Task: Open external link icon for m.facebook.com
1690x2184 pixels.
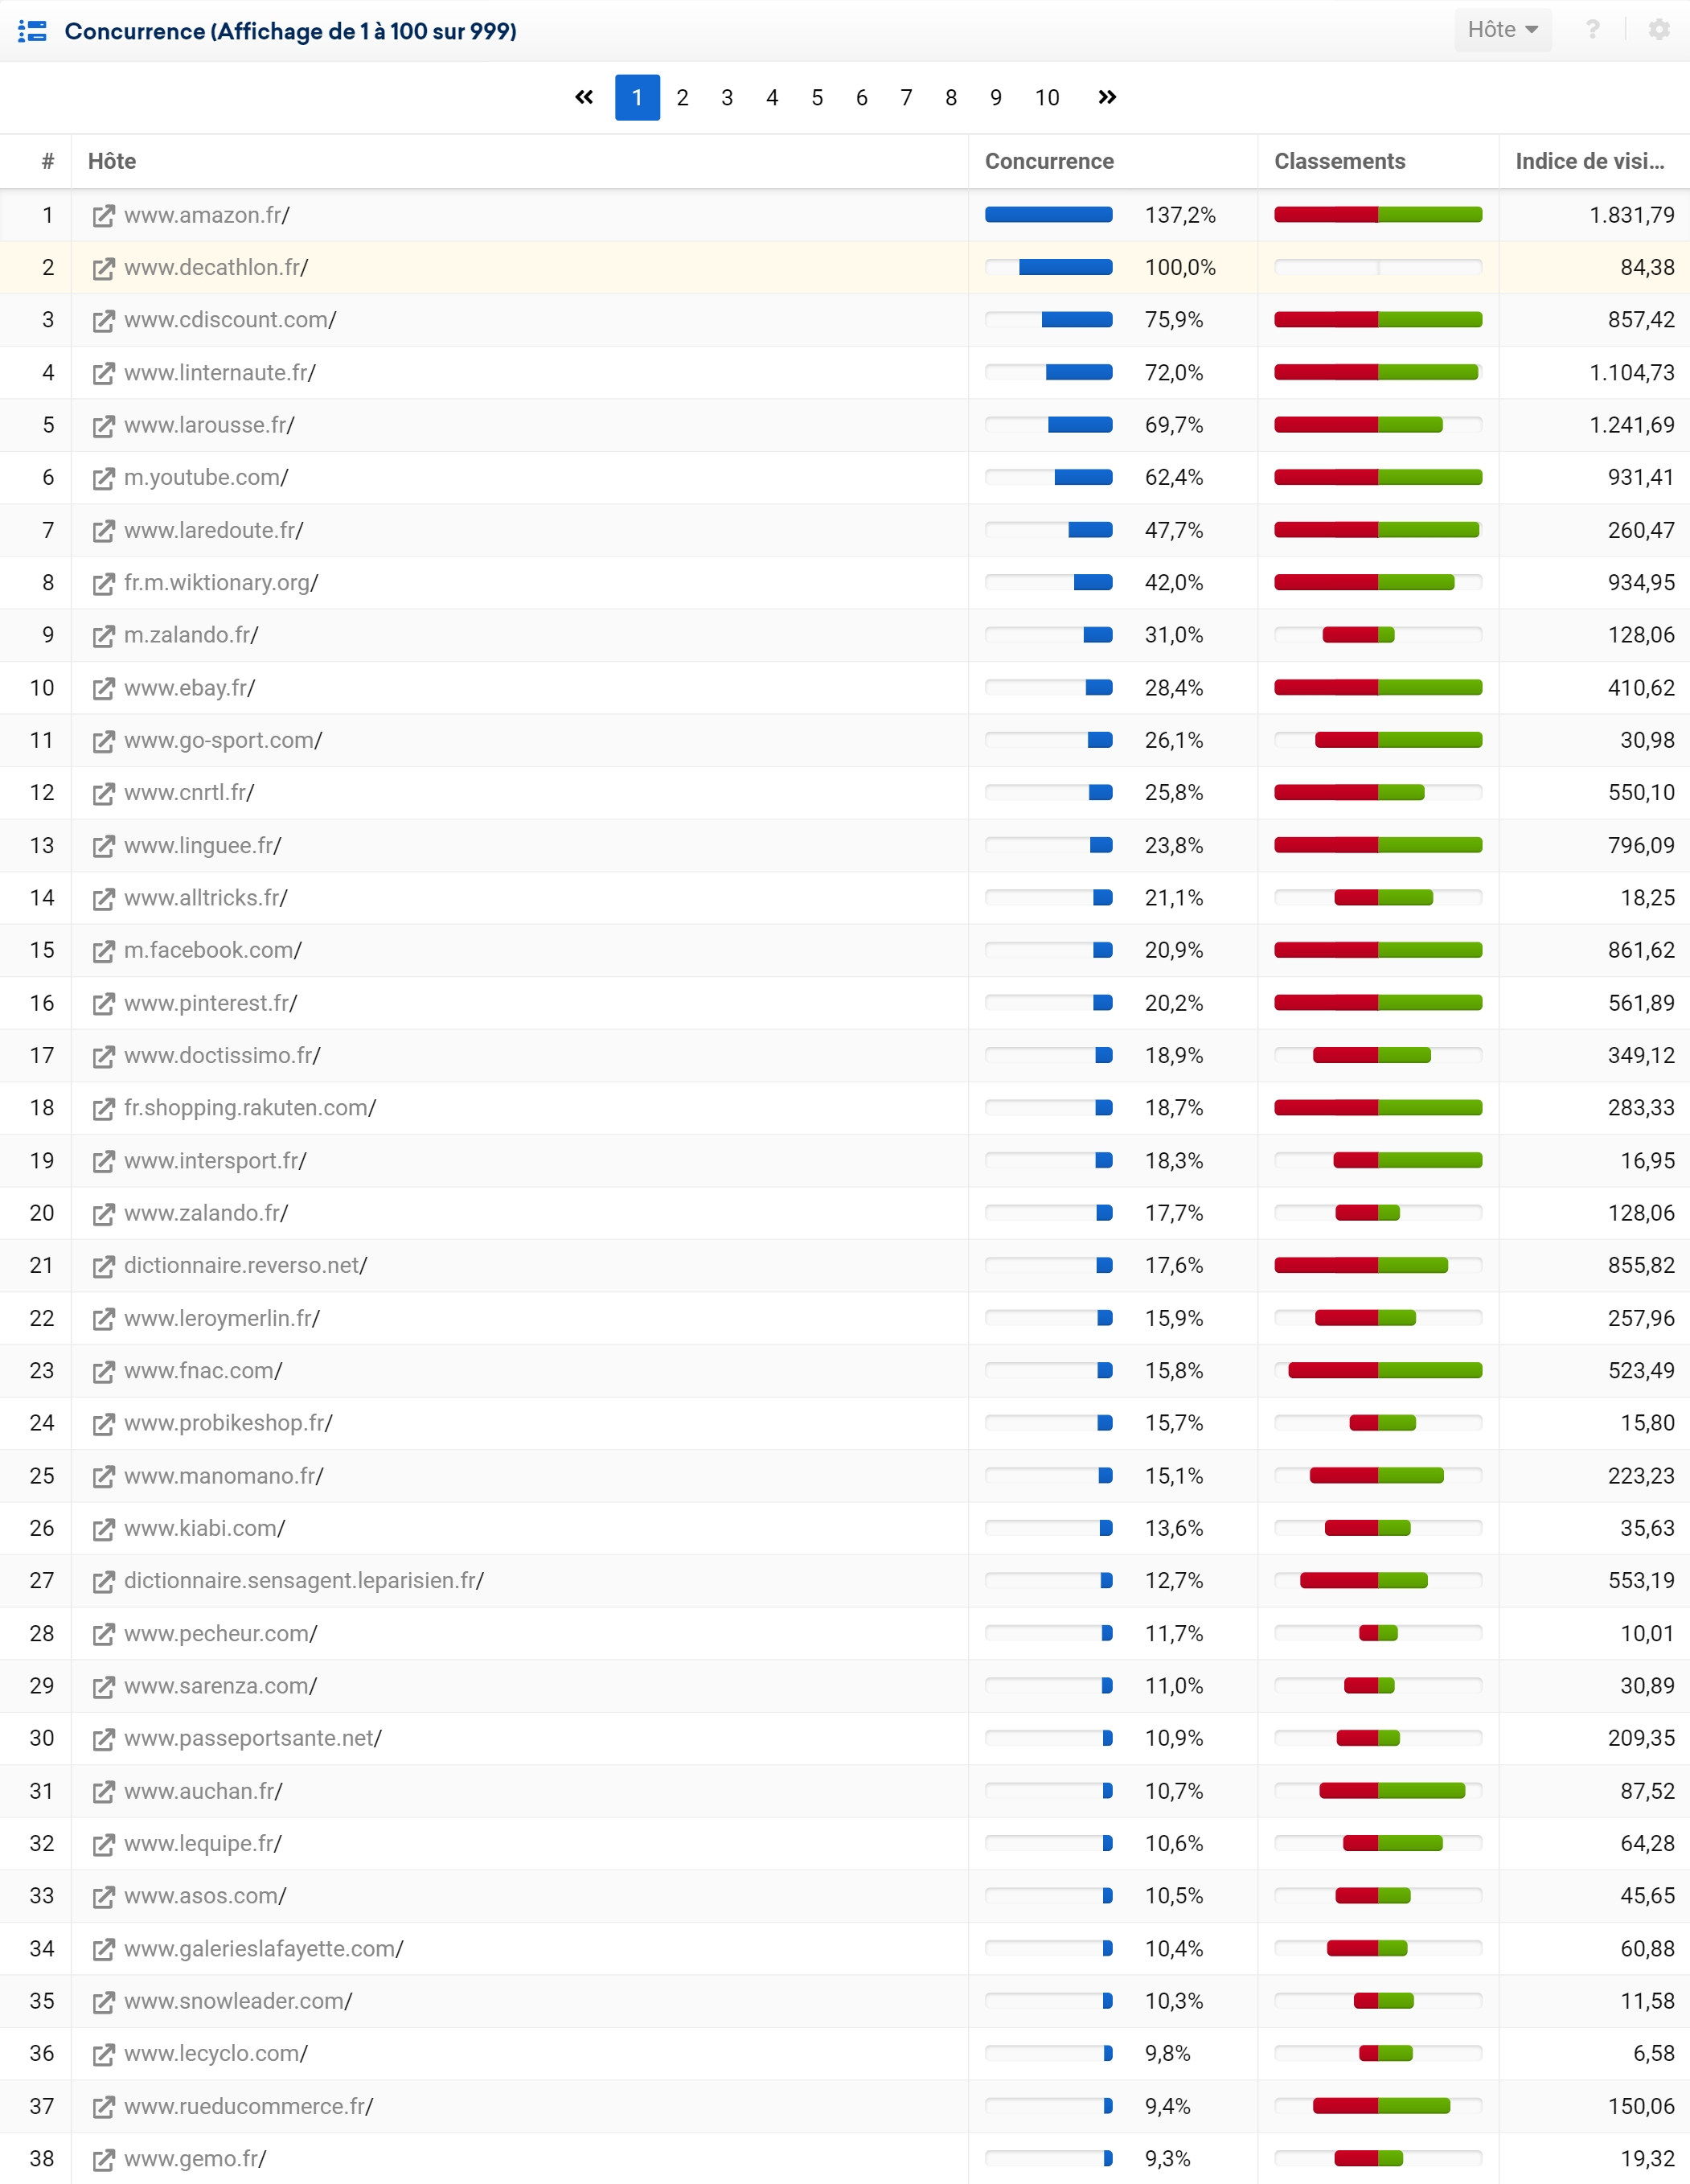Action: [103, 951]
